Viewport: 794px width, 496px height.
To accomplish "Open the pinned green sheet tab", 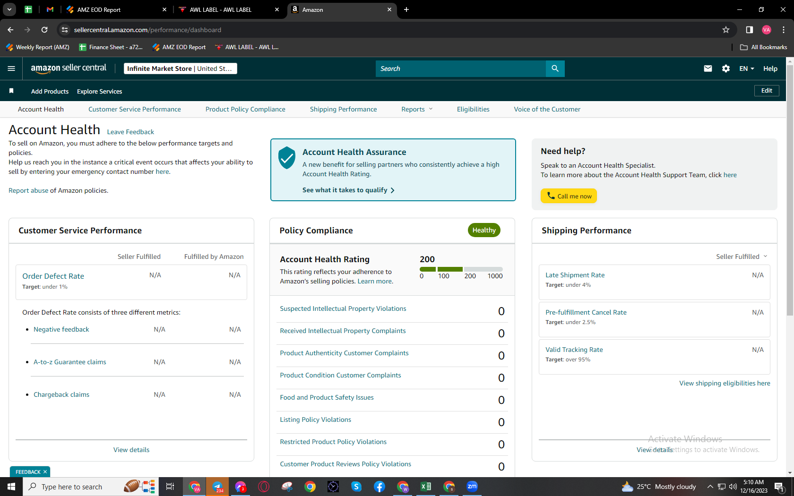I will [x=28, y=9].
